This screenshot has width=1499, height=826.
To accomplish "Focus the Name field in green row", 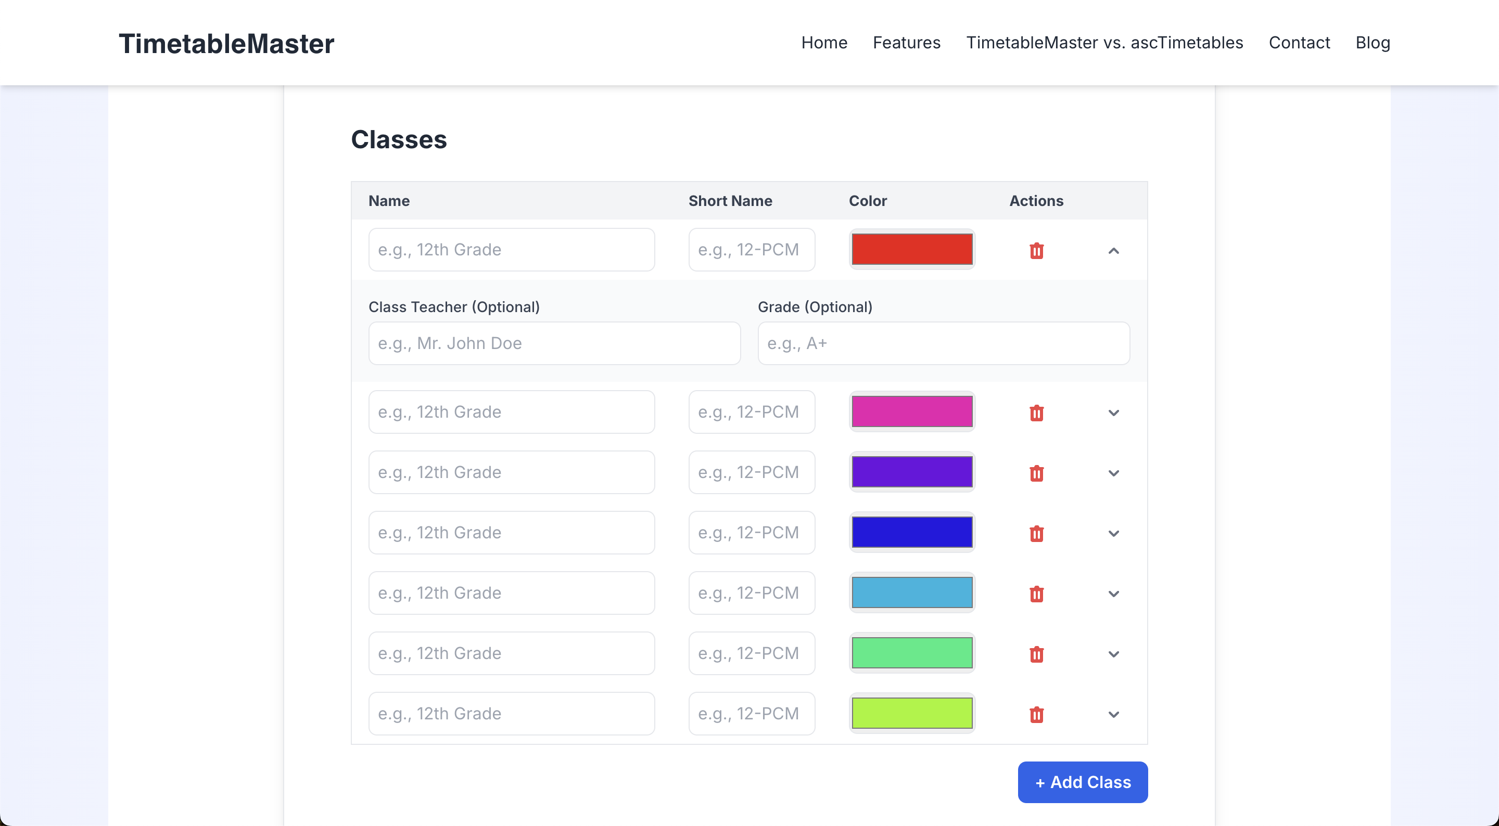I will click(x=512, y=653).
